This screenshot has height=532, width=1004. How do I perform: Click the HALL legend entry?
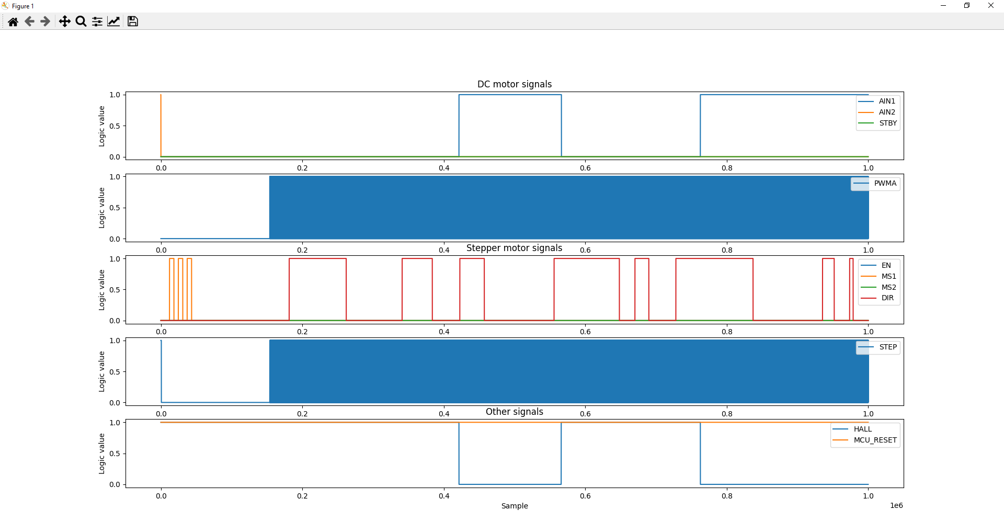[852, 429]
